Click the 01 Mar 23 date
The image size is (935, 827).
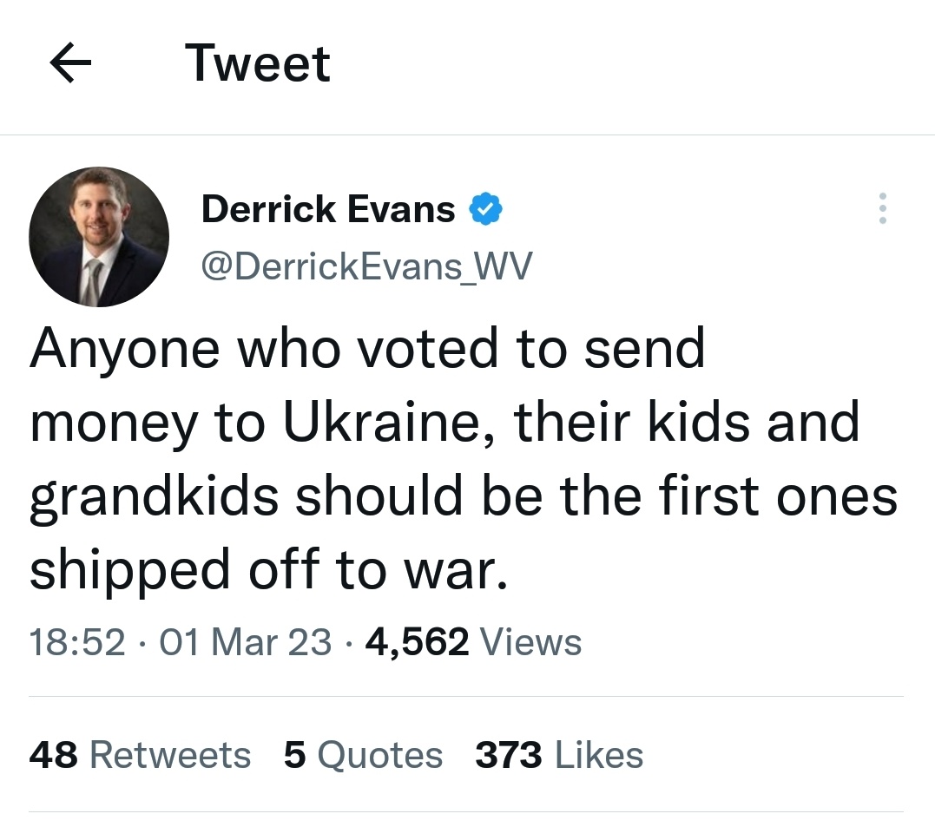pyautogui.click(x=245, y=642)
